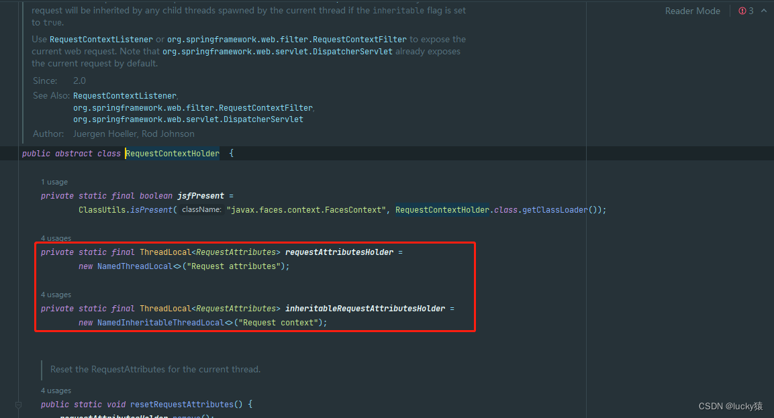Click 'Reset the RequestAttributes' doc comment
The image size is (774, 418).
pos(155,369)
